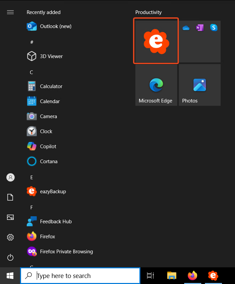The width and height of the screenshot is (235, 284).
Task: Open Feedback Hub from the list
Action: click(x=55, y=222)
